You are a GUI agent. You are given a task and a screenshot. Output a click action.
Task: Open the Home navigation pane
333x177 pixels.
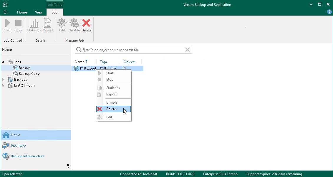coord(36,135)
